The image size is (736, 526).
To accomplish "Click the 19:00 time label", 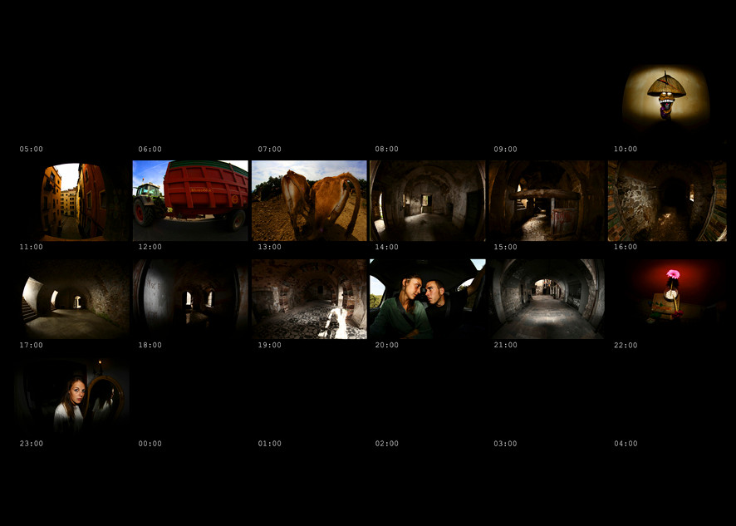I will (x=269, y=345).
